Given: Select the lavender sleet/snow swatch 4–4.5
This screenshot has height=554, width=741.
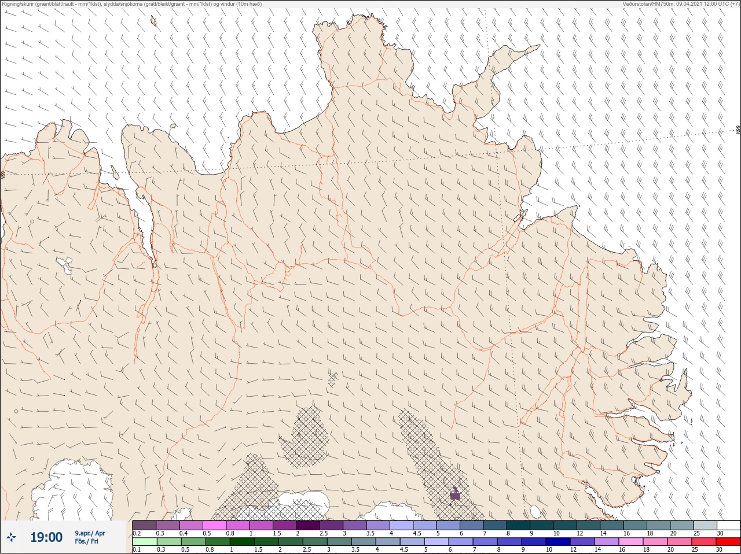Looking at the screenshot, I should [401, 525].
